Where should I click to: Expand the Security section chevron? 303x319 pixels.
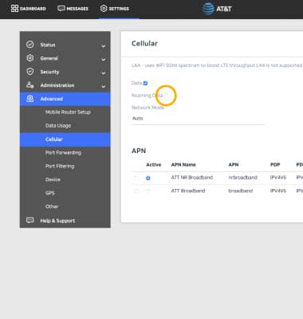[104, 73]
